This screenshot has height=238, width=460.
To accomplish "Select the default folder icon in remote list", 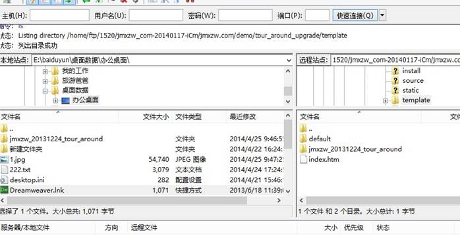I will coord(303,139).
